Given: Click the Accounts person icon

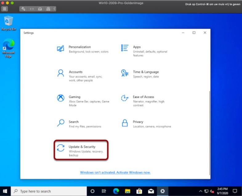Looking at the screenshot, I should (61, 73).
